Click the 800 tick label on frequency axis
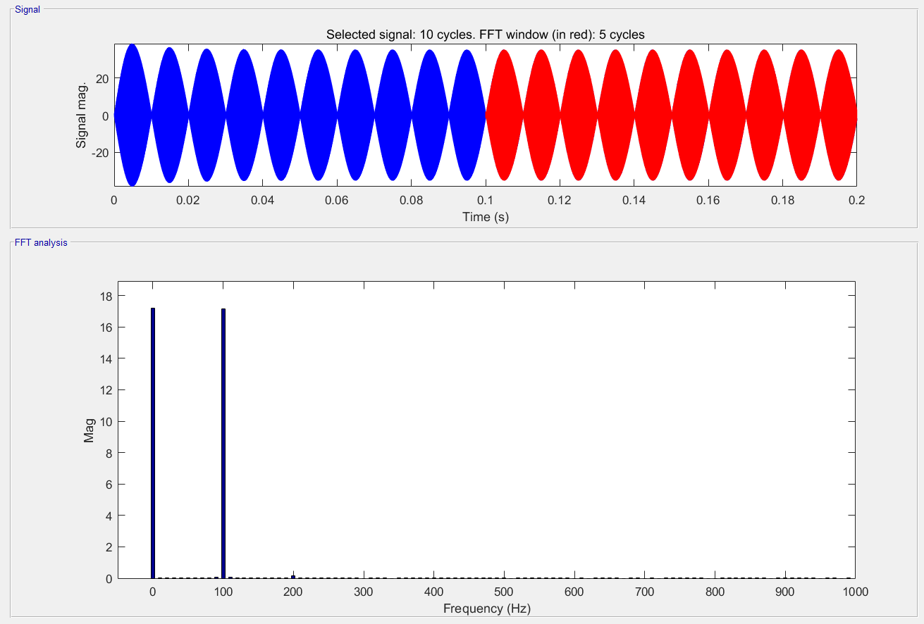 [x=715, y=592]
